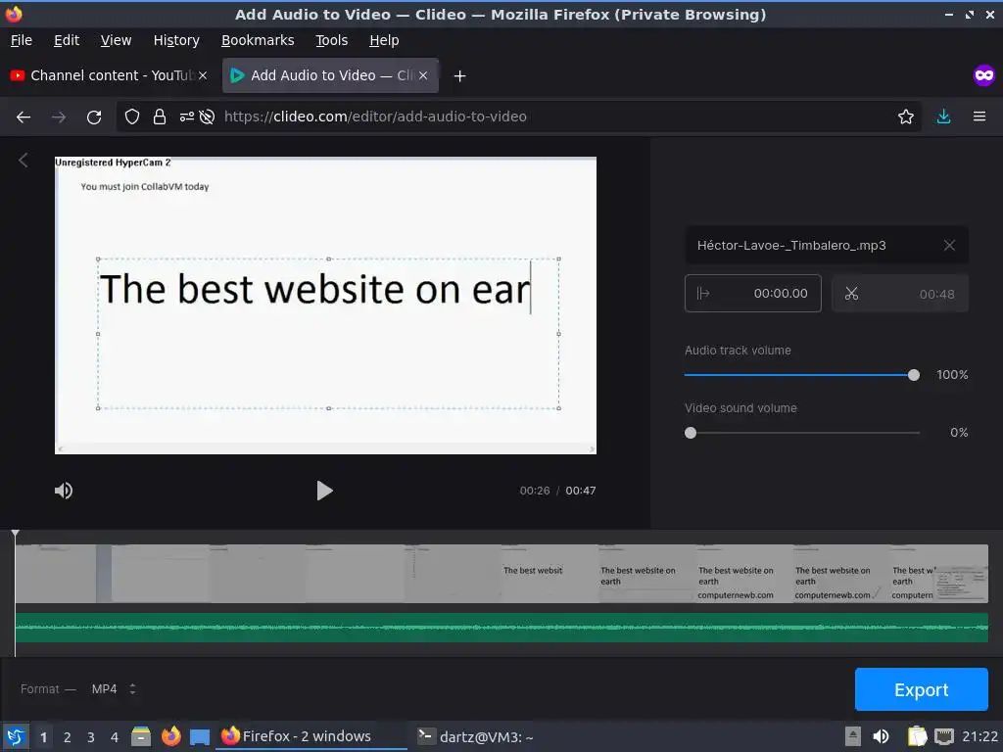
Task: Mute the video preview speaker icon
Action: click(64, 491)
